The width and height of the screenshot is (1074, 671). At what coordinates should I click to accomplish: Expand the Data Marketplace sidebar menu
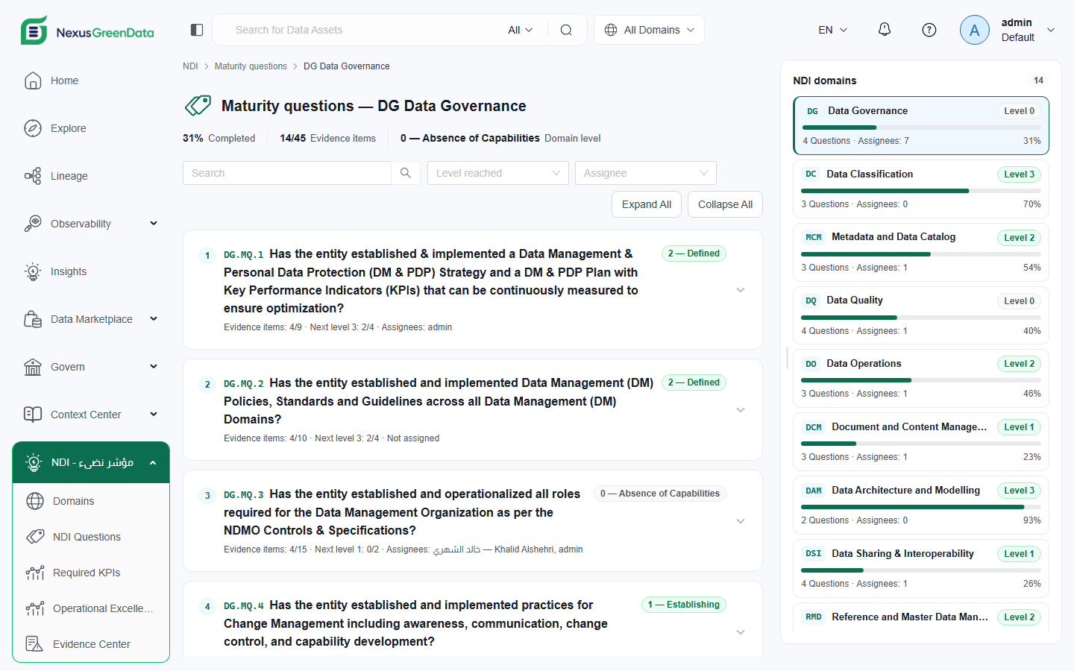tap(91, 319)
